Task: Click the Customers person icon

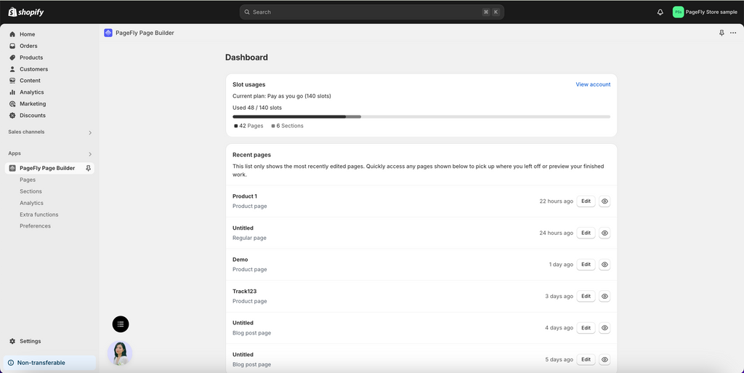Action: pyautogui.click(x=12, y=69)
